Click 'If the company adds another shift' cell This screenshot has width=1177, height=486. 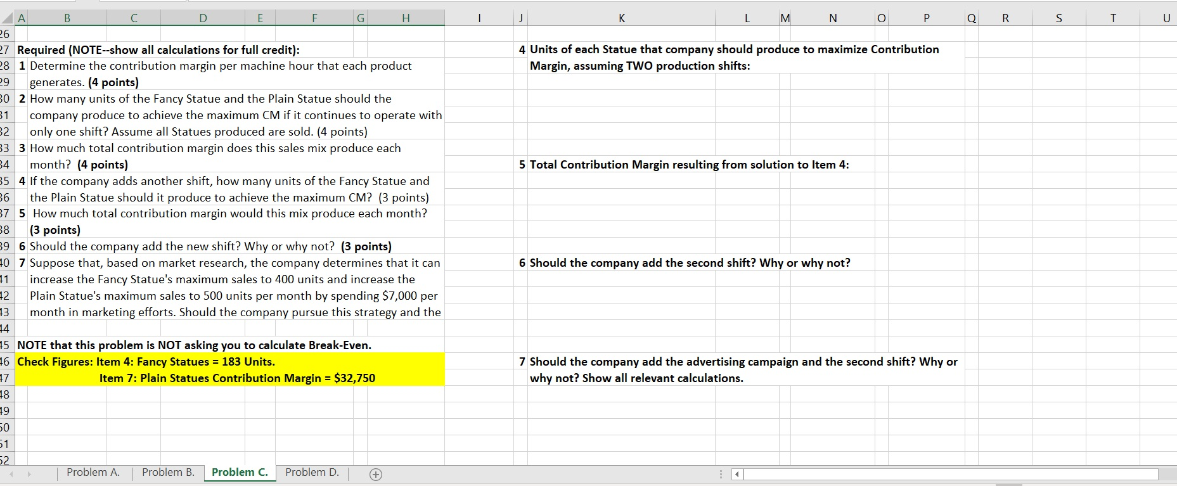pyautogui.click(x=229, y=181)
